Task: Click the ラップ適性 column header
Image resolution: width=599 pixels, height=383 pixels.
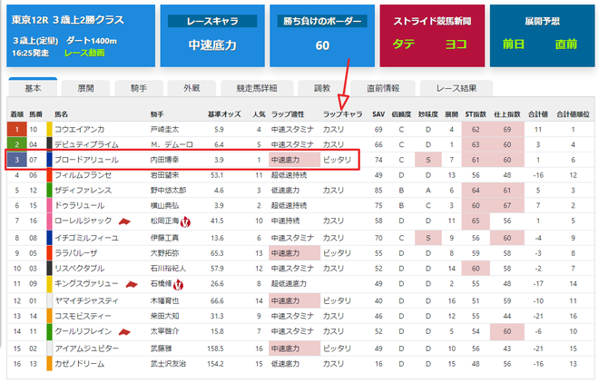Action: tap(288, 114)
